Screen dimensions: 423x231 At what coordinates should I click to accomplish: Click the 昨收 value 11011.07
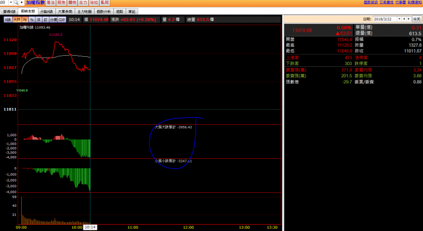click(x=413, y=51)
